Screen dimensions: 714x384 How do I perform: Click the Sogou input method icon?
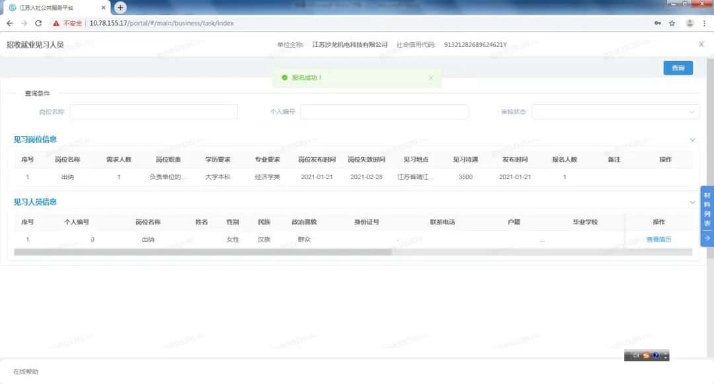coord(646,356)
